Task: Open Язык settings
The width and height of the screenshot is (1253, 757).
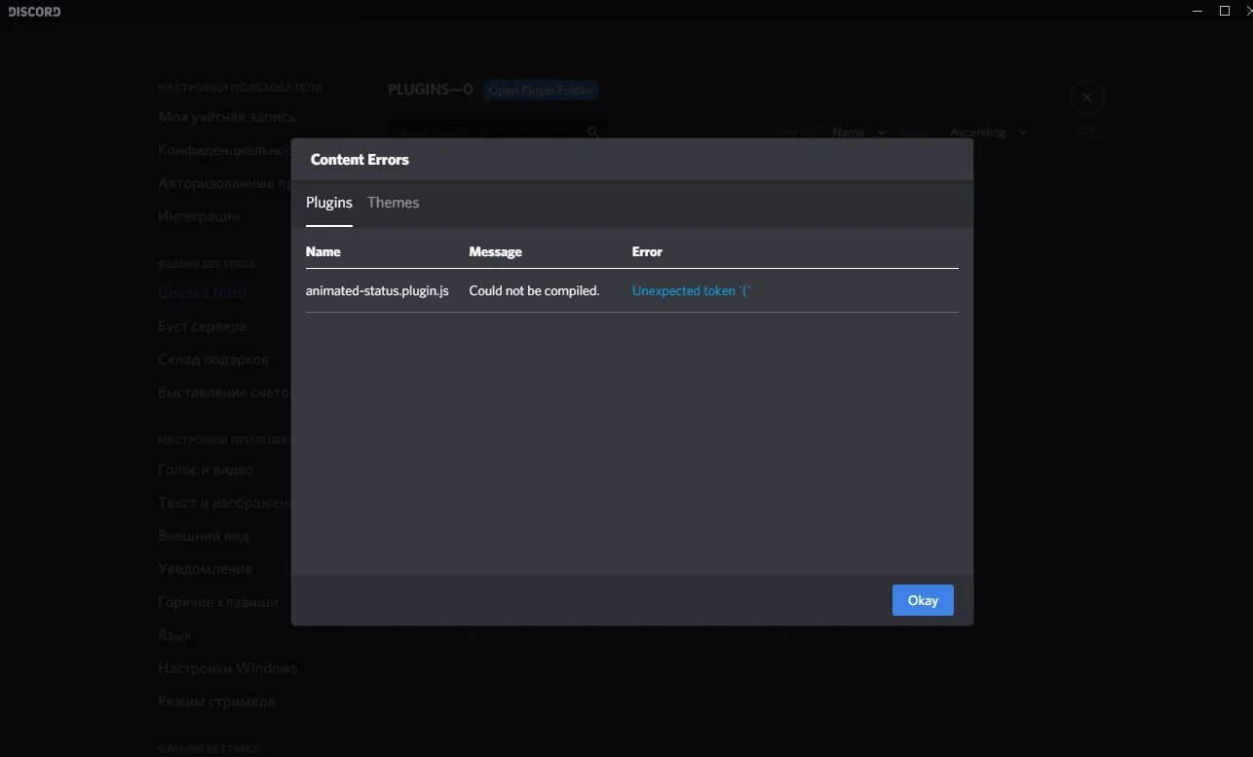Action: tap(174, 635)
